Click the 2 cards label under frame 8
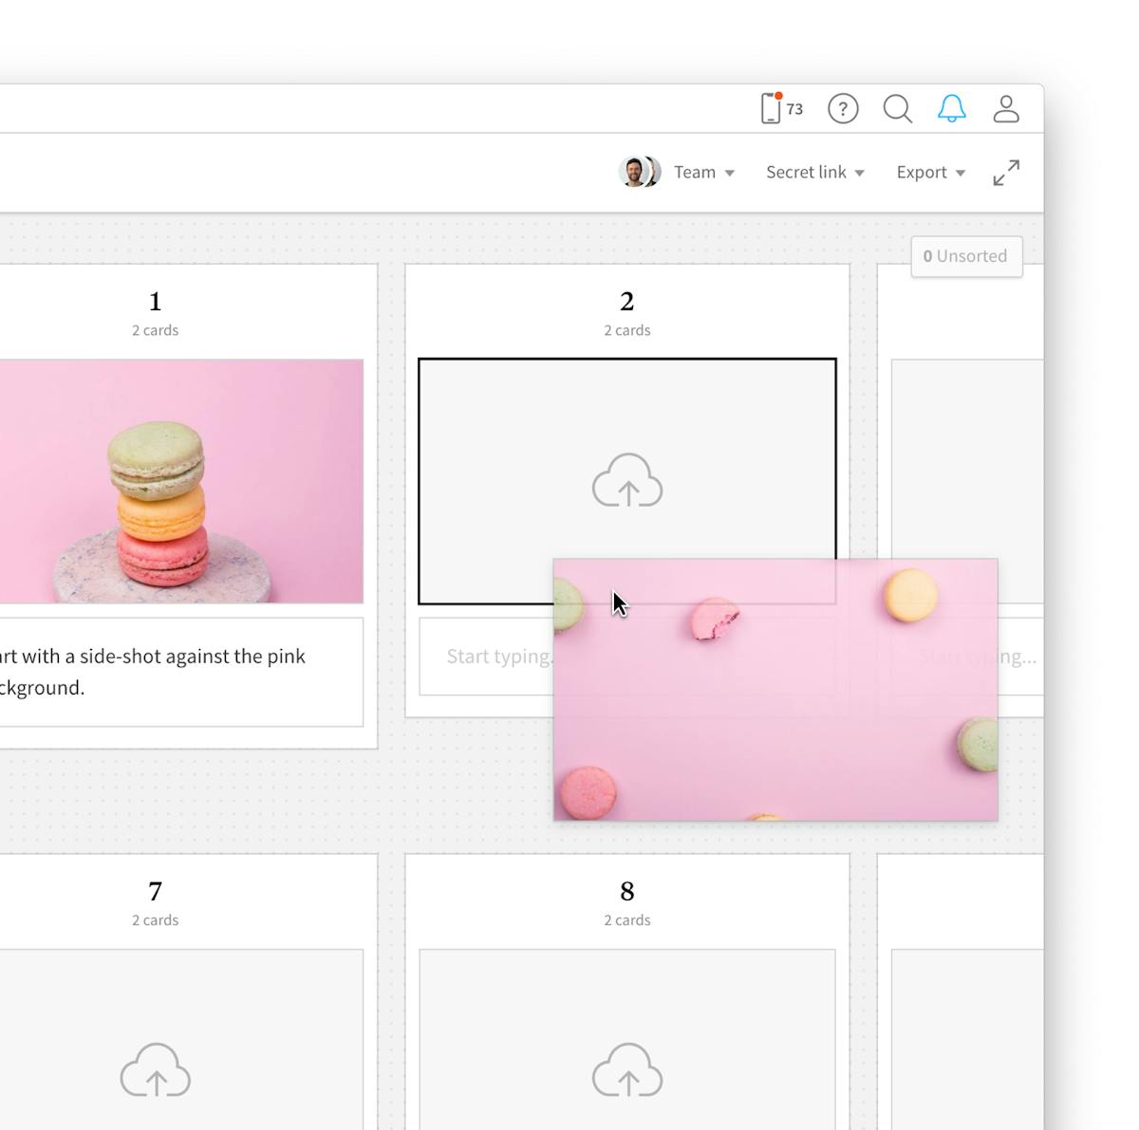 pyautogui.click(x=626, y=919)
